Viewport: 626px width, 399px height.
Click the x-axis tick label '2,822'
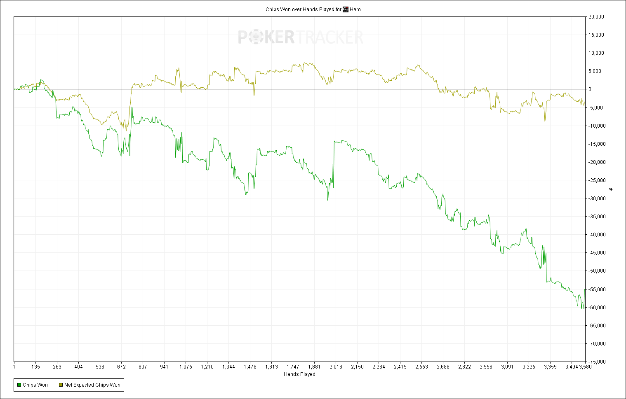coord(464,367)
